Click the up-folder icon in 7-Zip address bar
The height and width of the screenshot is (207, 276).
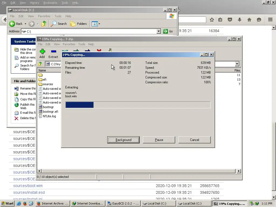(40, 64)
